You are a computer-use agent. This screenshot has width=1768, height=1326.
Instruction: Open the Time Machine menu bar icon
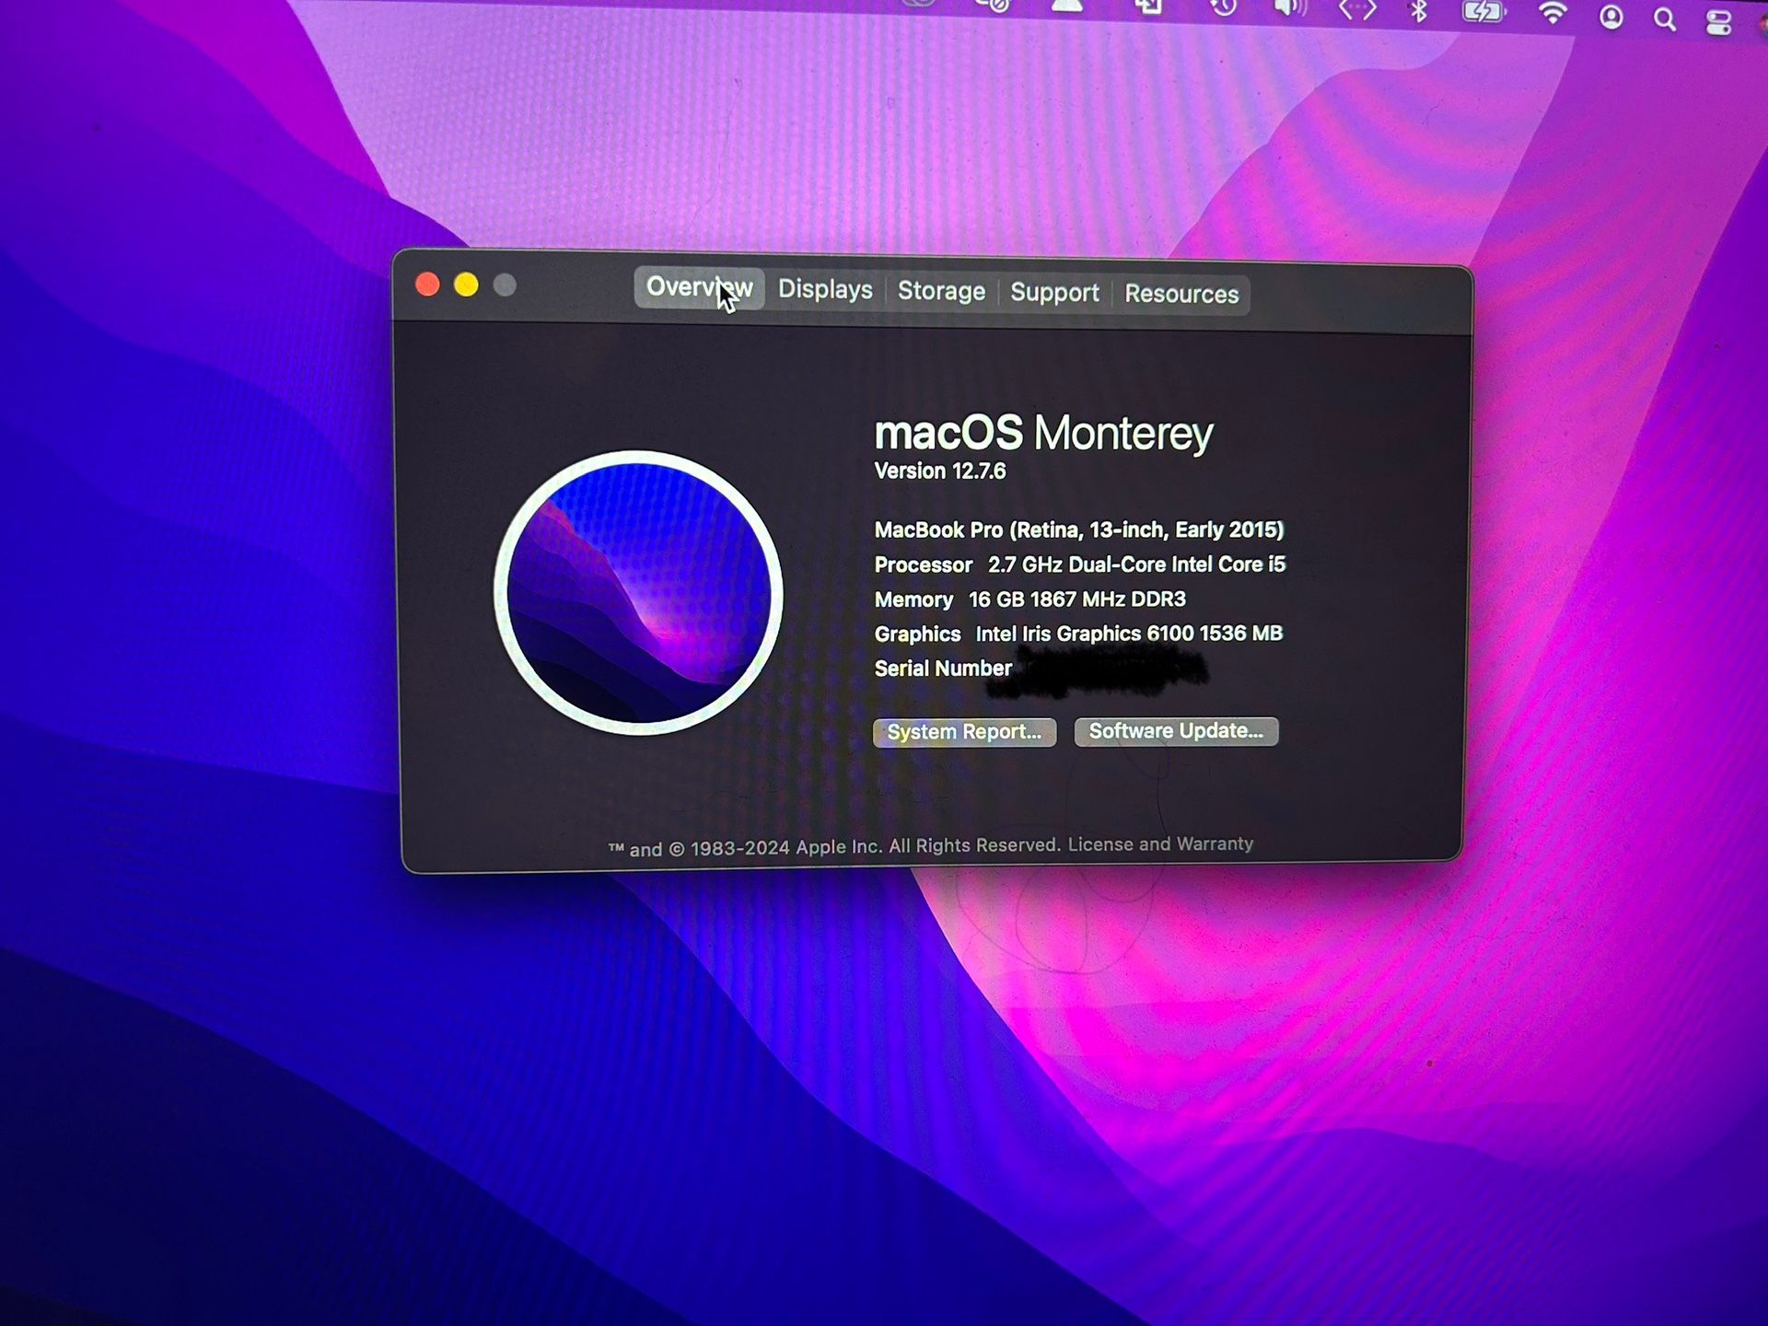click(x=1224, y=8)
